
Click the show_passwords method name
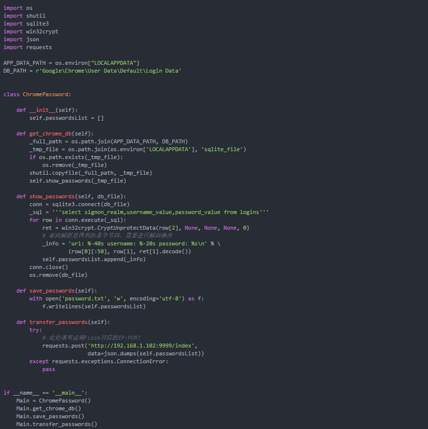click(x=52, y=196)
